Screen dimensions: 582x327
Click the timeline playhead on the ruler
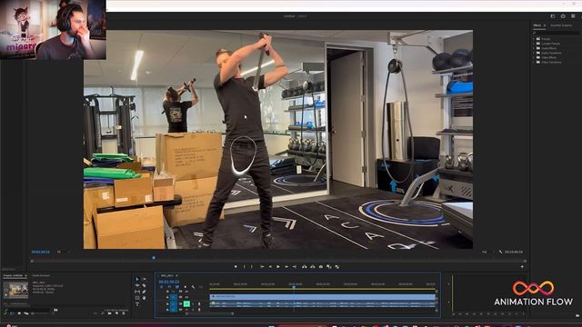click(294, 286)
